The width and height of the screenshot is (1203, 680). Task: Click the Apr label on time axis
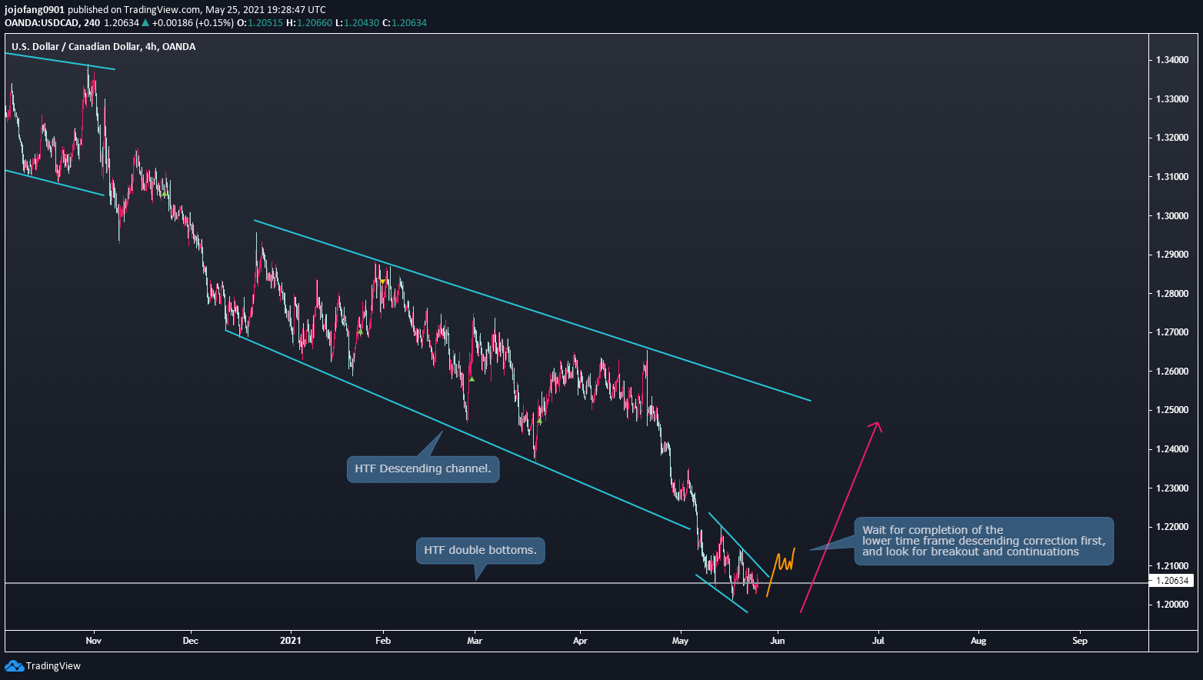pos(580,640)
